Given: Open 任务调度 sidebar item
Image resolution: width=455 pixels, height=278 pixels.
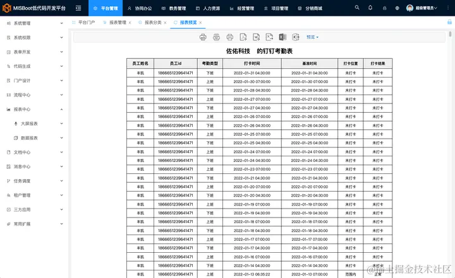Looking at the screenshot, I should (x=35, y=181).
